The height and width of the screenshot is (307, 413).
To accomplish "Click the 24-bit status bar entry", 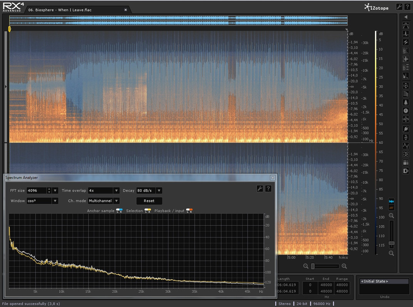I will (302, 304).
